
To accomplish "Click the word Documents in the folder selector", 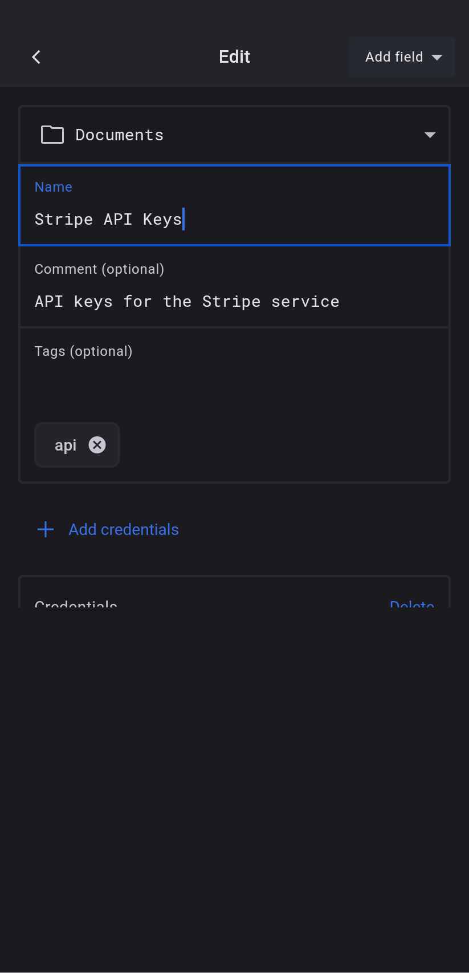I will 120,135.
